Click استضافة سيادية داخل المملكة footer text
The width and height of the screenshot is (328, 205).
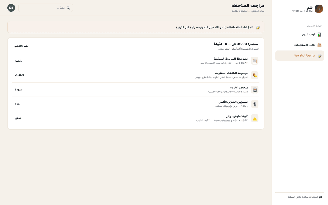302,197
